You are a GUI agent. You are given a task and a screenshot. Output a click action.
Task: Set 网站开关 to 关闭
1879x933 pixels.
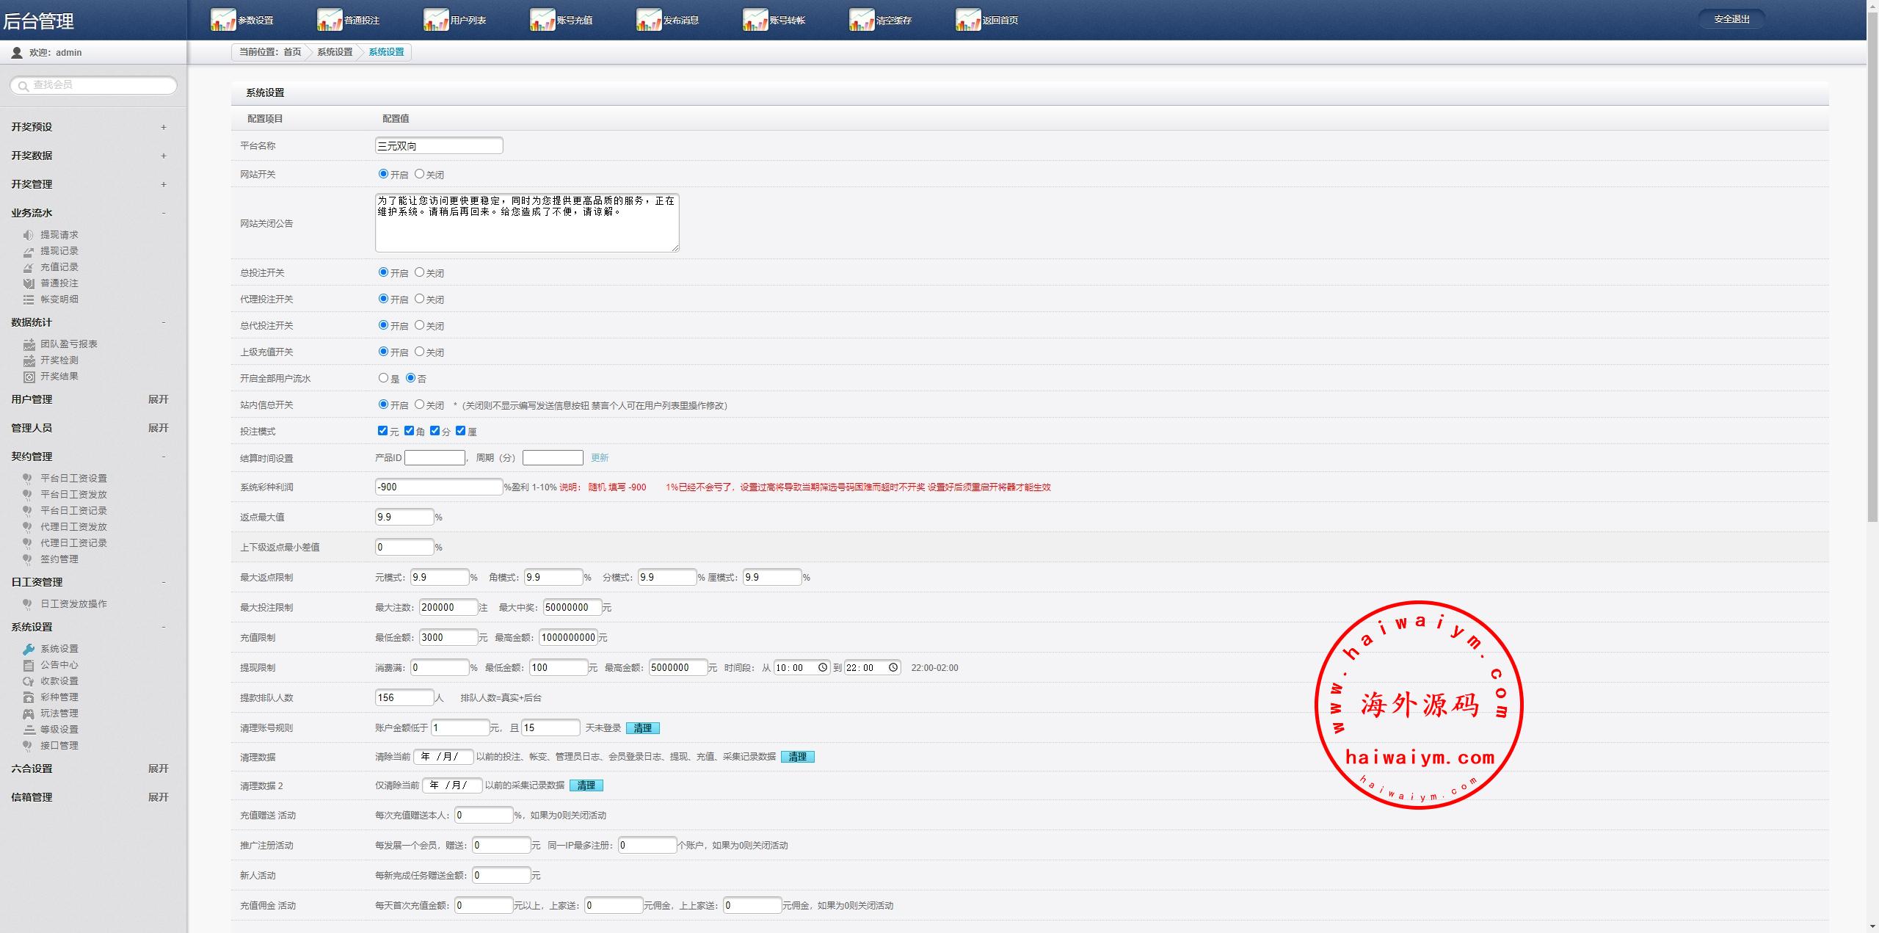click(419, 174)
